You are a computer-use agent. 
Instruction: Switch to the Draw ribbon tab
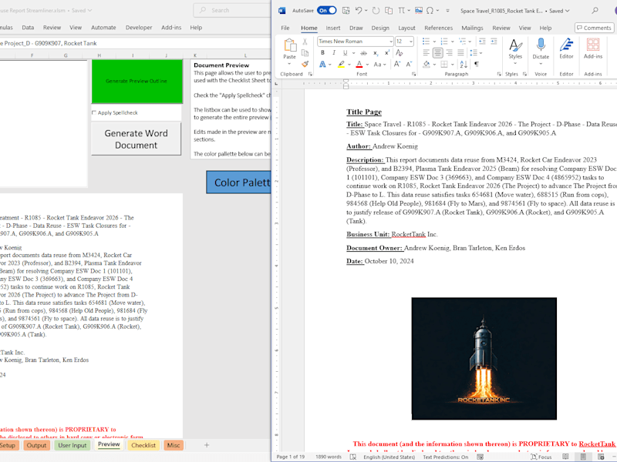click(x=356, y=28)
